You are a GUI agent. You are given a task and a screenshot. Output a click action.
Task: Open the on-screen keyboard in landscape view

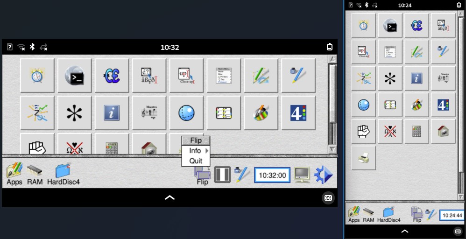coord(328,198)
